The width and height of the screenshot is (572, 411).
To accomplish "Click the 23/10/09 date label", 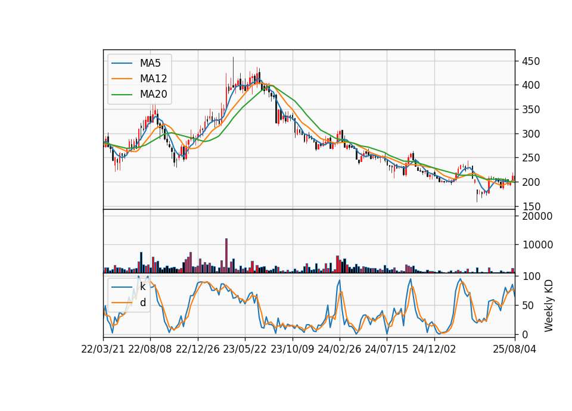I will [292, 349].
